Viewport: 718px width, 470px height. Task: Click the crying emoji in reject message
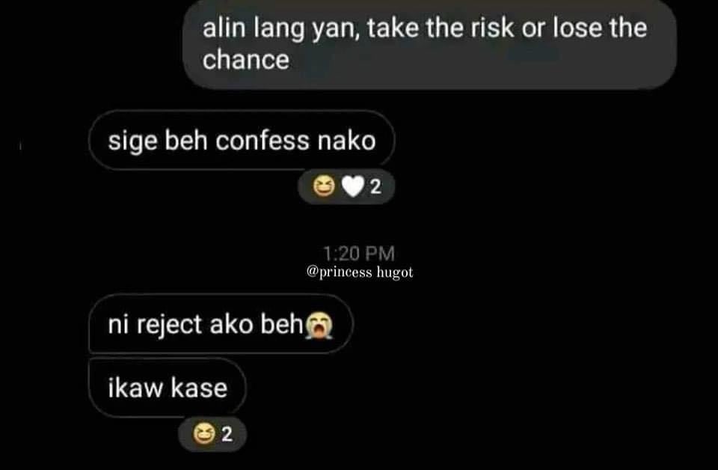319,326
